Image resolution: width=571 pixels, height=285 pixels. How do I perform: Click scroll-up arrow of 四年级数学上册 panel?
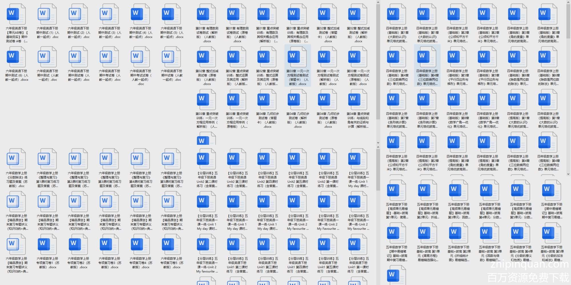click(x=568, y=3)
